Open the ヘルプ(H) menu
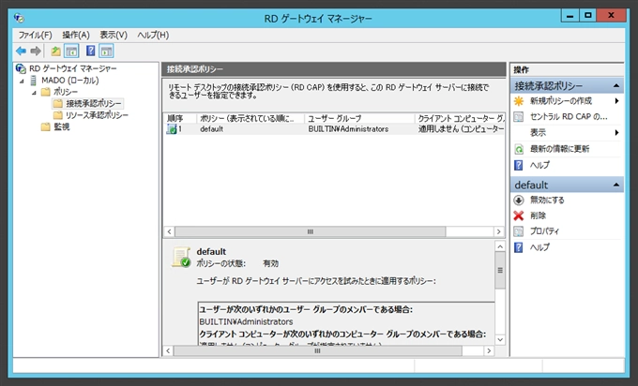 pos(153,35)
